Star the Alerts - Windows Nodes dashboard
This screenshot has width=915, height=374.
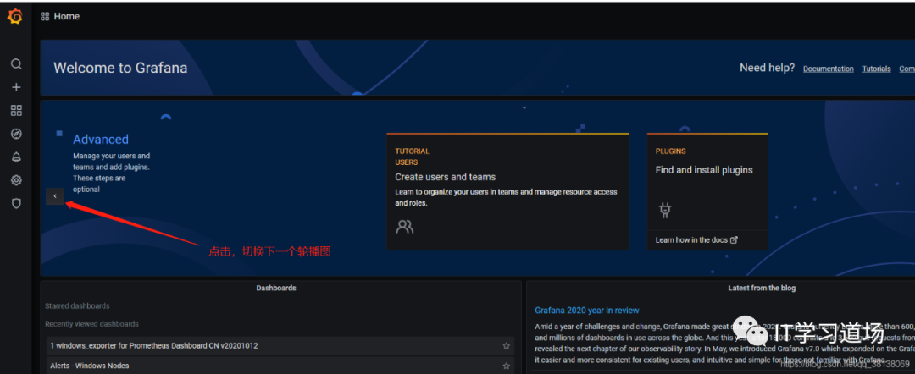coord(506,366)
